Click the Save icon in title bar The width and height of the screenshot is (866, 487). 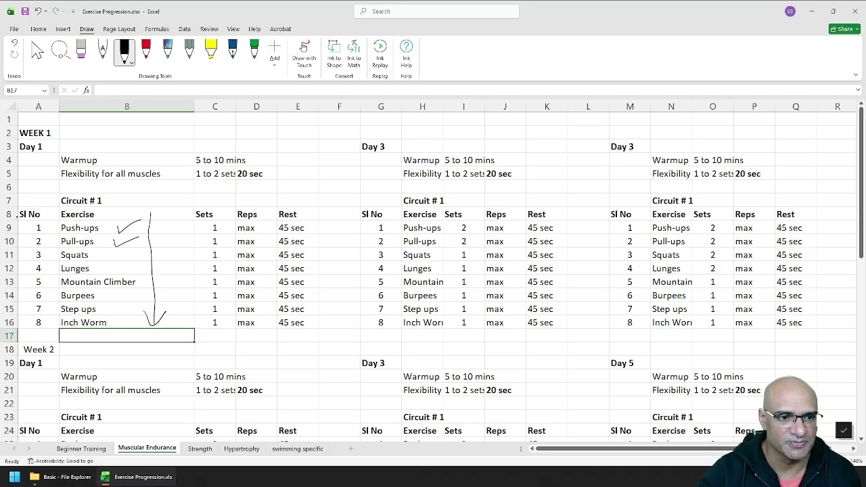coord(25,11)
